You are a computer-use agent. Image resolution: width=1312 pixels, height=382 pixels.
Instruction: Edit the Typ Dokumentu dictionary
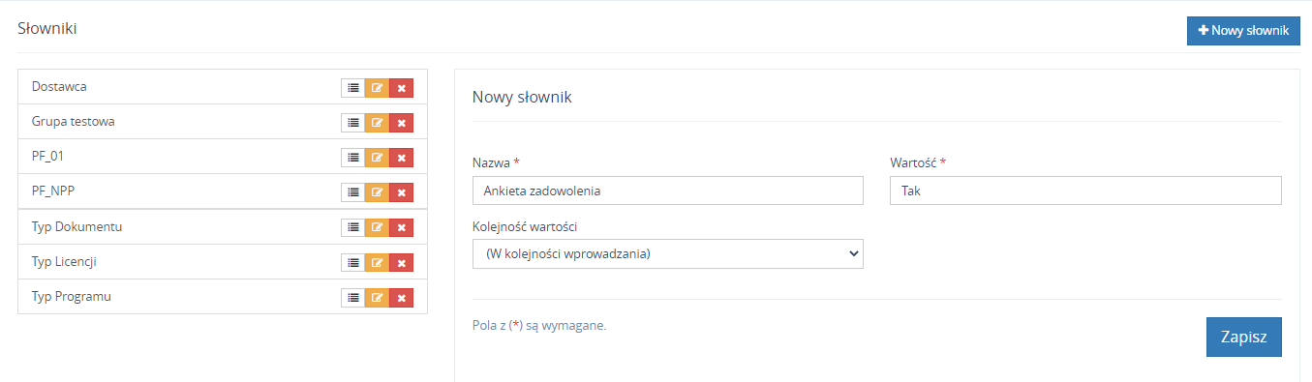point(378,227)
